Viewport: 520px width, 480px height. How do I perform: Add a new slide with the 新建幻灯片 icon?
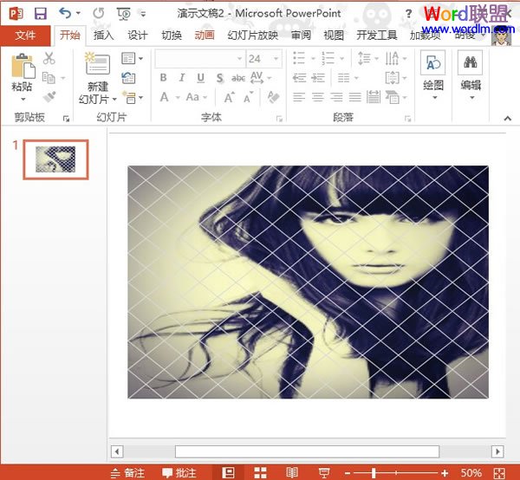coord(97,63)
